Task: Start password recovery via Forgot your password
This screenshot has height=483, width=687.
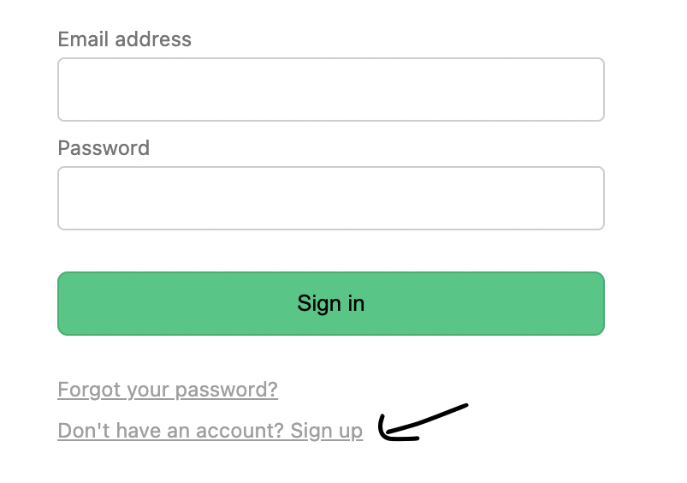Action: click(x=168, y=390)
